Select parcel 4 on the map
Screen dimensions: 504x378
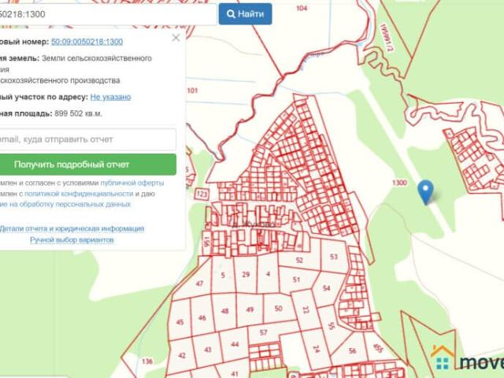[268, 274]
